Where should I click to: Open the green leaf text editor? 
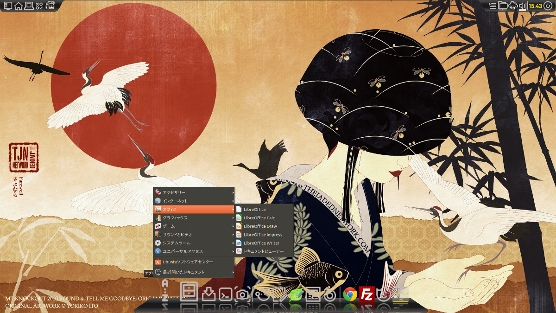tap(296, 294)
